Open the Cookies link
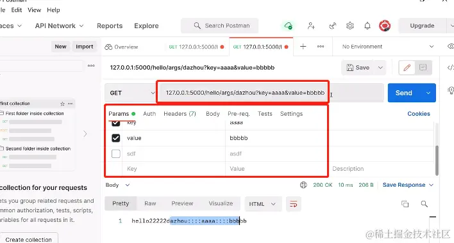Viewport: 454px width, 243px height. [x=419, y=114]
